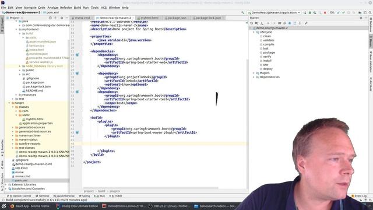Click the Git revert icon in the toolbar
This screenshot has height=210, width=373.
tap(354, 13)
